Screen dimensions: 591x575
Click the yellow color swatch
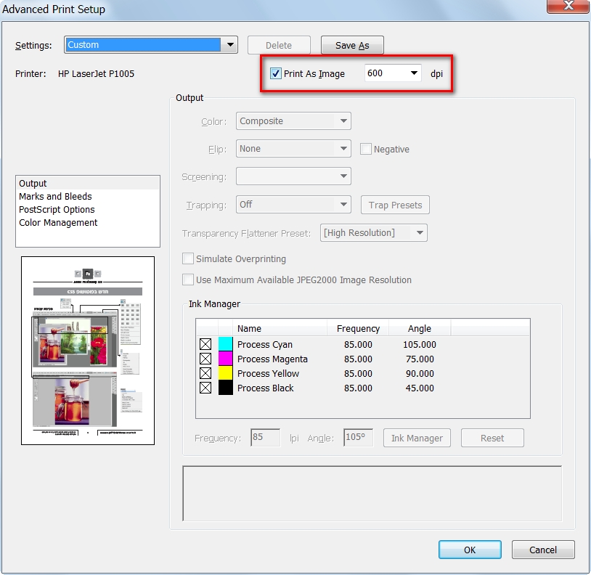[225, 373]
